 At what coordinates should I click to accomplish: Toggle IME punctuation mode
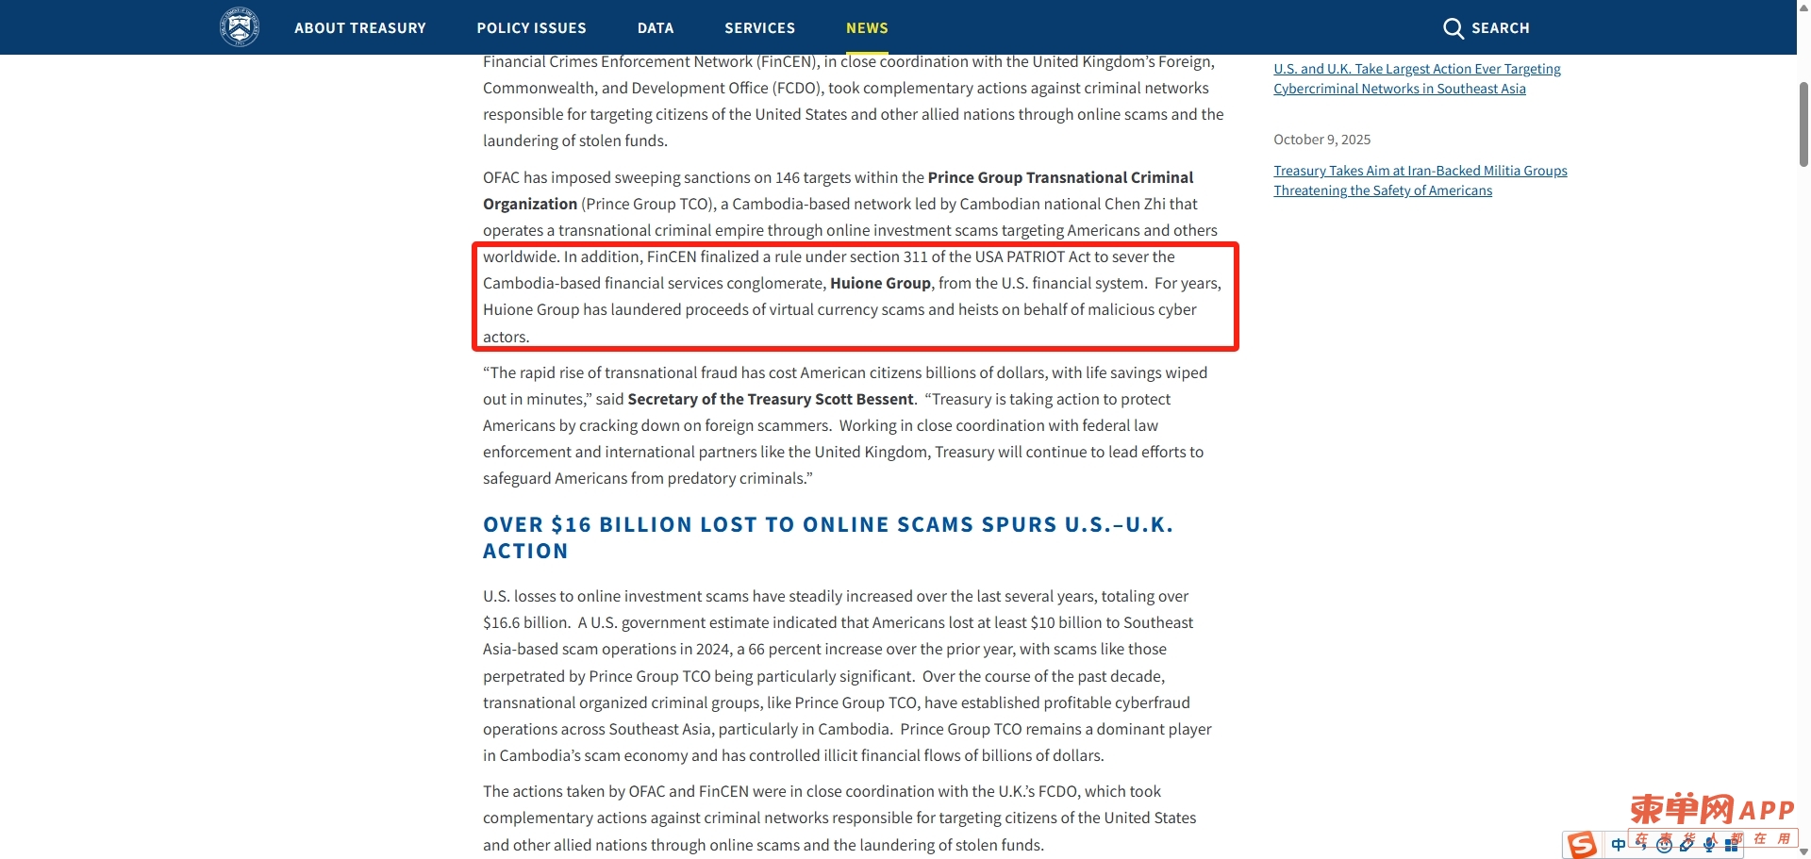pyautogui.click(x=1642, y=845)
